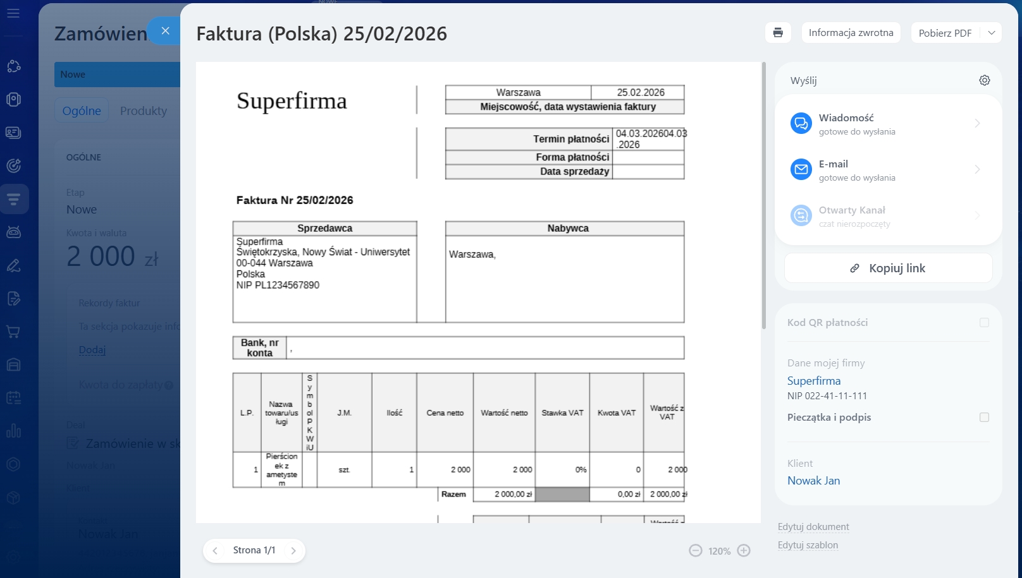
Task: Open the send settings gear
Action: point(984,80)
